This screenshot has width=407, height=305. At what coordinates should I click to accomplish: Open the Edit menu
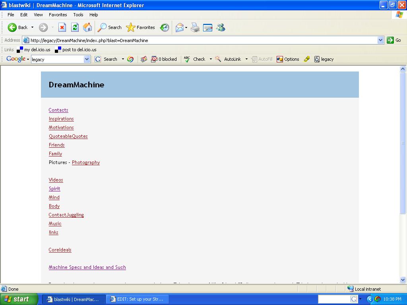coord(24,15)
